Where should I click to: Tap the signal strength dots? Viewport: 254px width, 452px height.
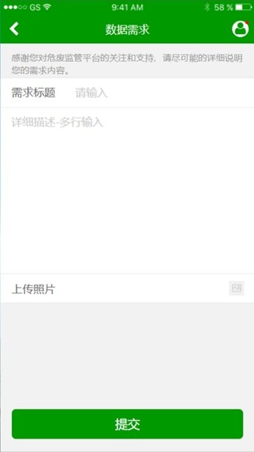tap(15, 8)
